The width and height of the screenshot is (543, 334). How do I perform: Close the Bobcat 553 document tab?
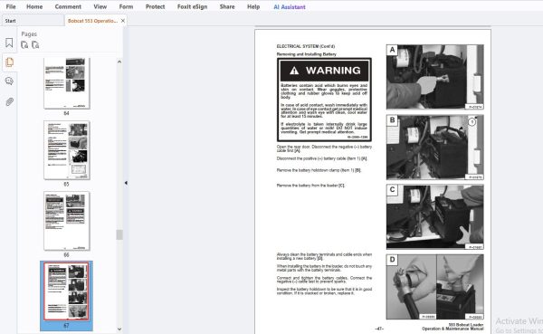pos(122,21)
